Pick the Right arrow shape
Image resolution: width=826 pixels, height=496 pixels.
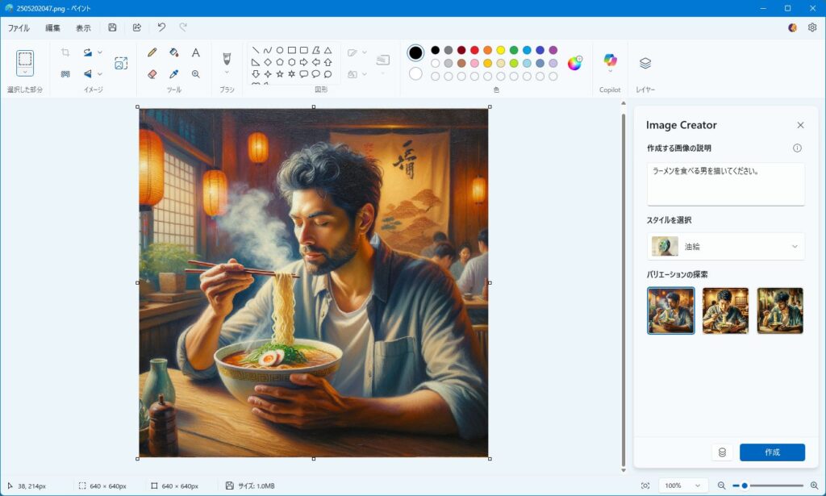[304, 62]
